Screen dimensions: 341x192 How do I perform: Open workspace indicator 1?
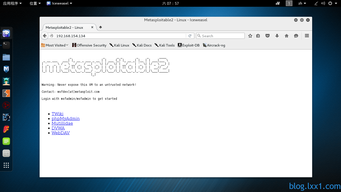point(289,3)
